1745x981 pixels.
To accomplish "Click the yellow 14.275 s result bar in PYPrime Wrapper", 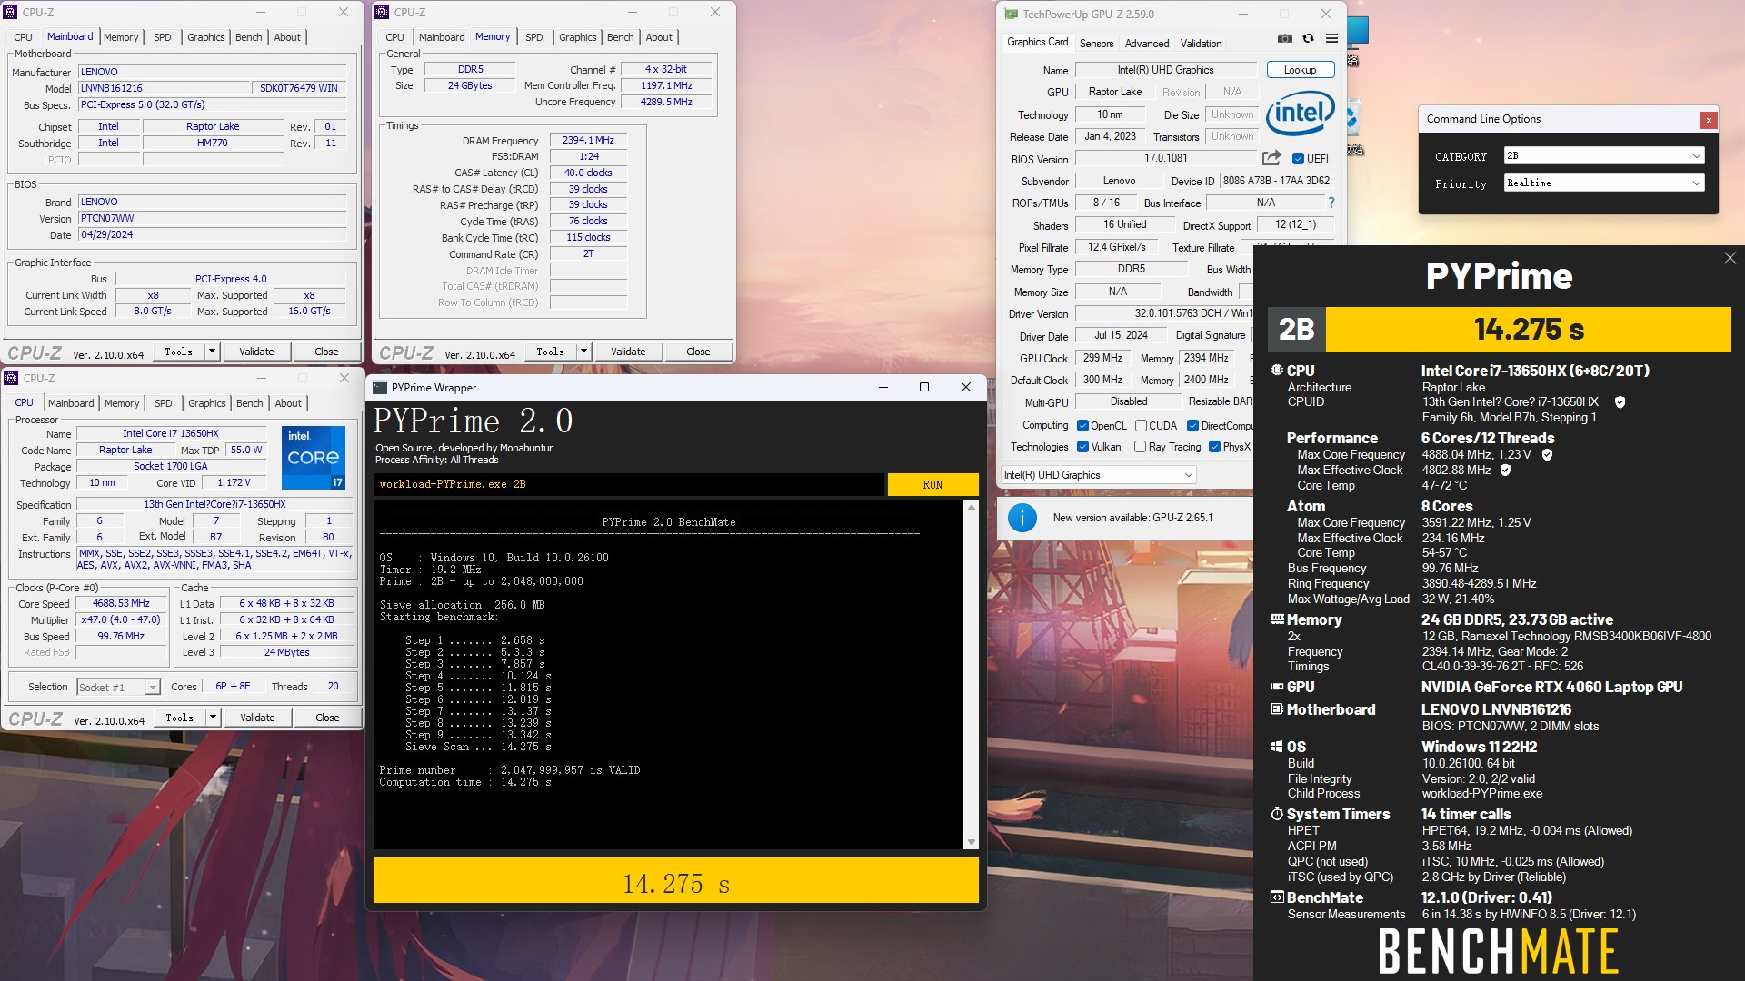I will pyautogui.click(x=675, y=880).
